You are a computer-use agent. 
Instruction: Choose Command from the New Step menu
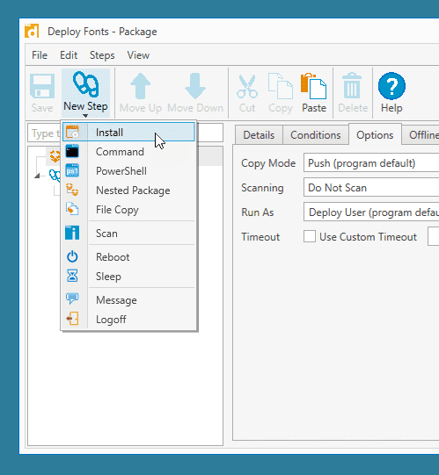pyautogui.click(x=128, y=152)
